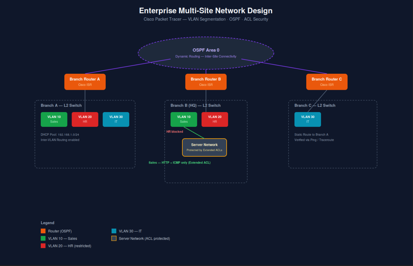
Task: Click Branch B's VLAN 20 HR box
Action: point(215,119)
